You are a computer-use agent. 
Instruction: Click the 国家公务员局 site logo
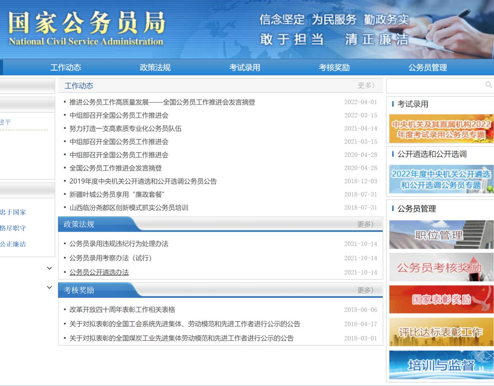click(86, 28)
